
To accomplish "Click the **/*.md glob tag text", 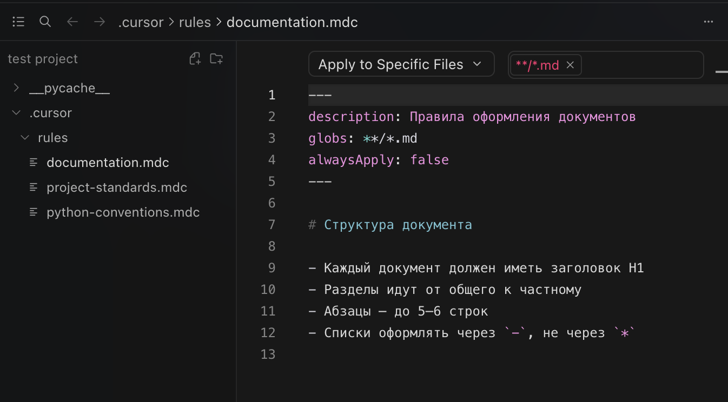I will click(x=537, y=65).
